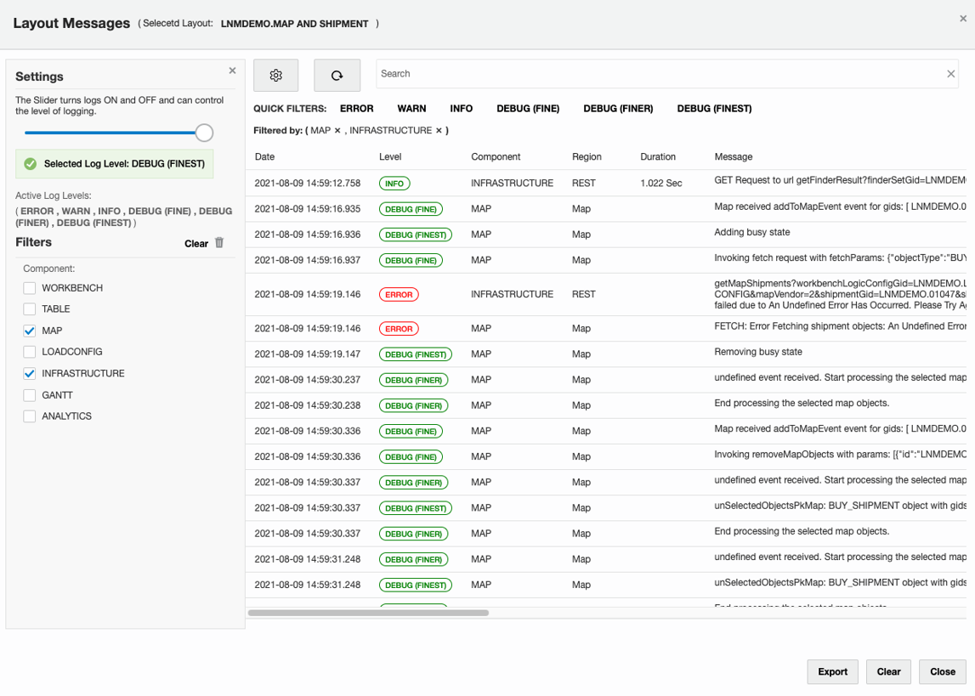Click the trash icon next to Clear filters

[x=219, y=243]
